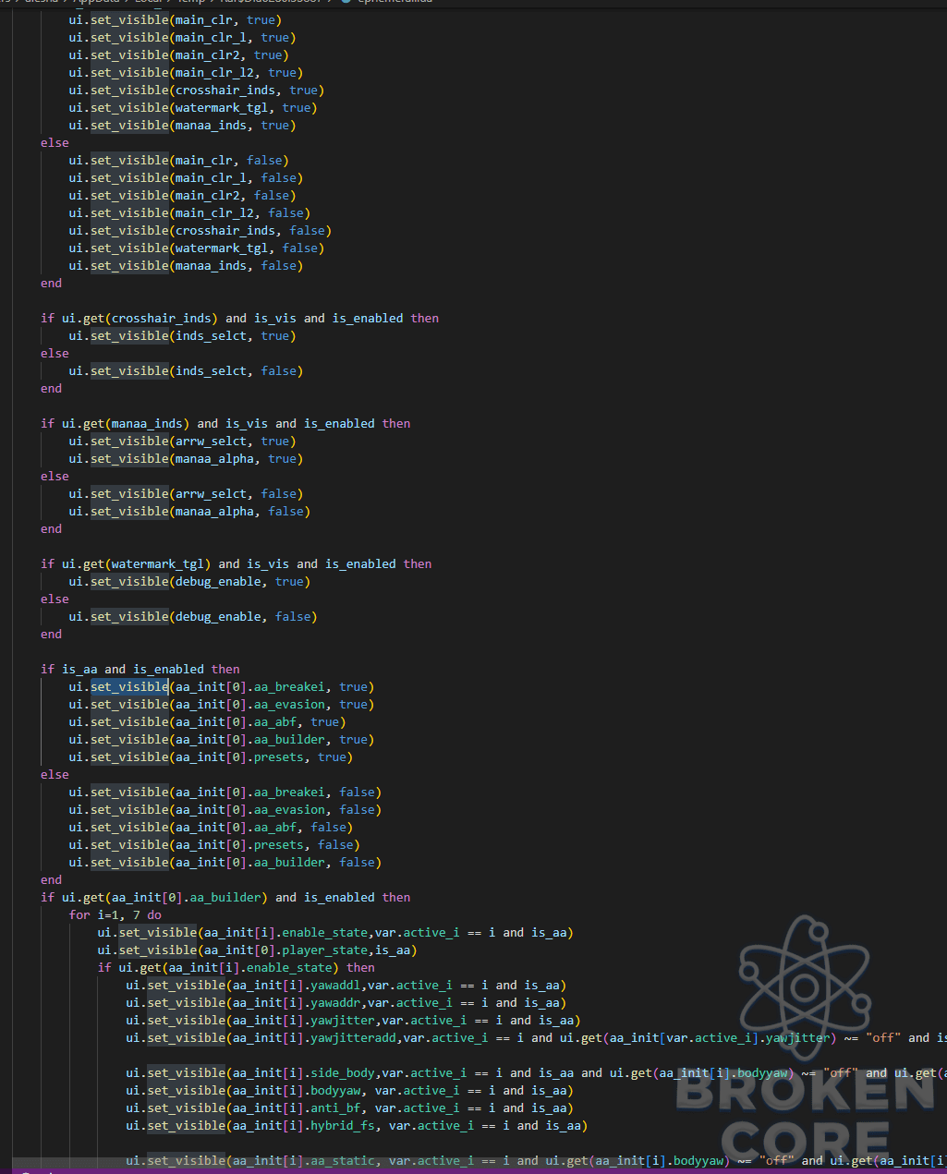Click the line 'if is_aa and is_enabled then'
Screen dimensions: 947x1174
140,670
